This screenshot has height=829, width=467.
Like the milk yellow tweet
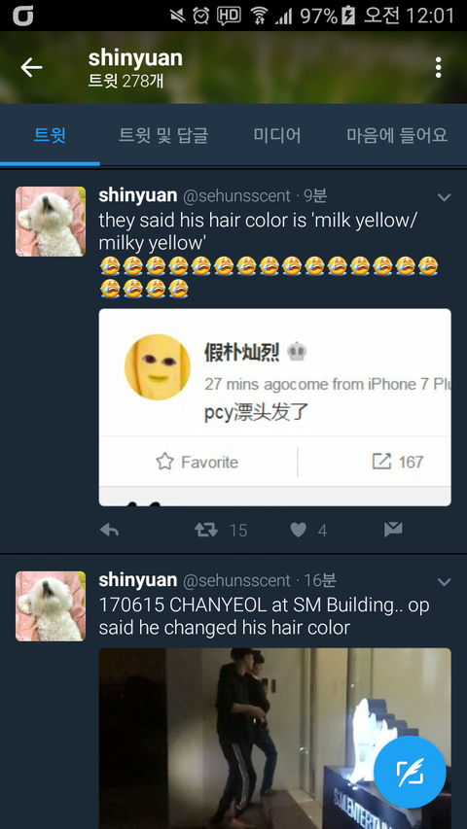point(299,530)
